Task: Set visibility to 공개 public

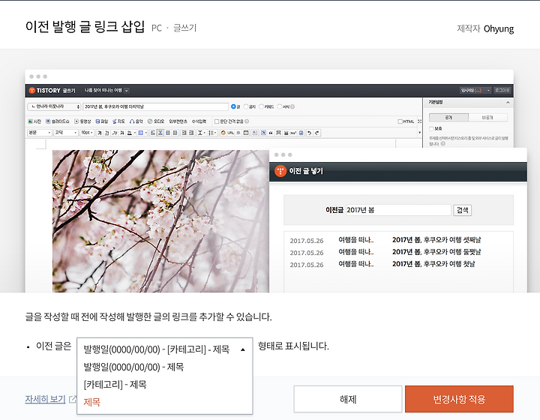Action: 448,118
